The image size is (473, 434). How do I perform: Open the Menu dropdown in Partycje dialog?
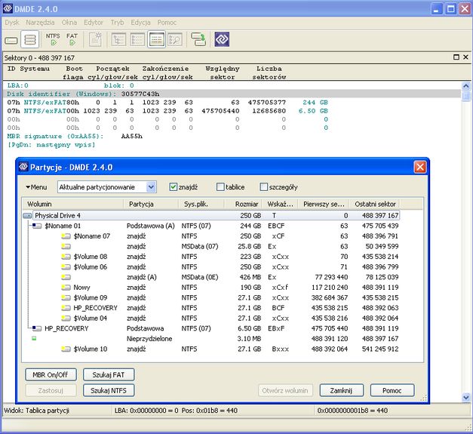click(36, 187)
